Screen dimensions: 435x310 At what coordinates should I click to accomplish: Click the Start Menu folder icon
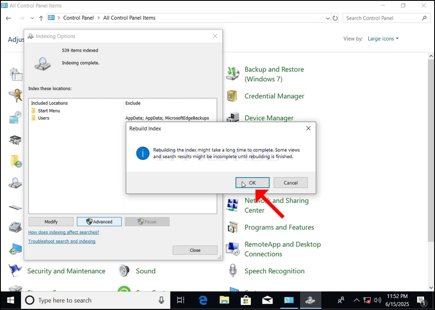(33, 111)
